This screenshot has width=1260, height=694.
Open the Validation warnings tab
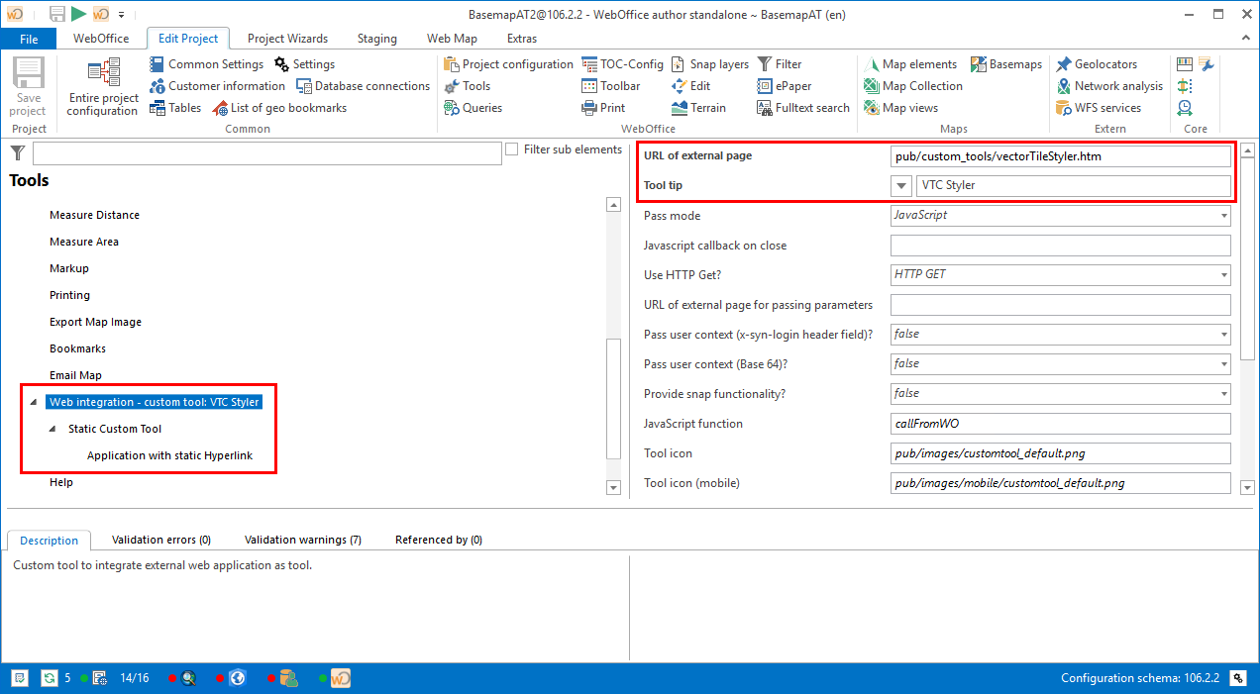tap(302, 541)
